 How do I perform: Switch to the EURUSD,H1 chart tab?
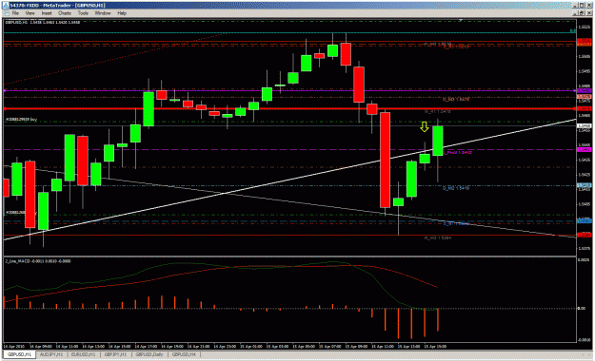[x=84, y=354]
